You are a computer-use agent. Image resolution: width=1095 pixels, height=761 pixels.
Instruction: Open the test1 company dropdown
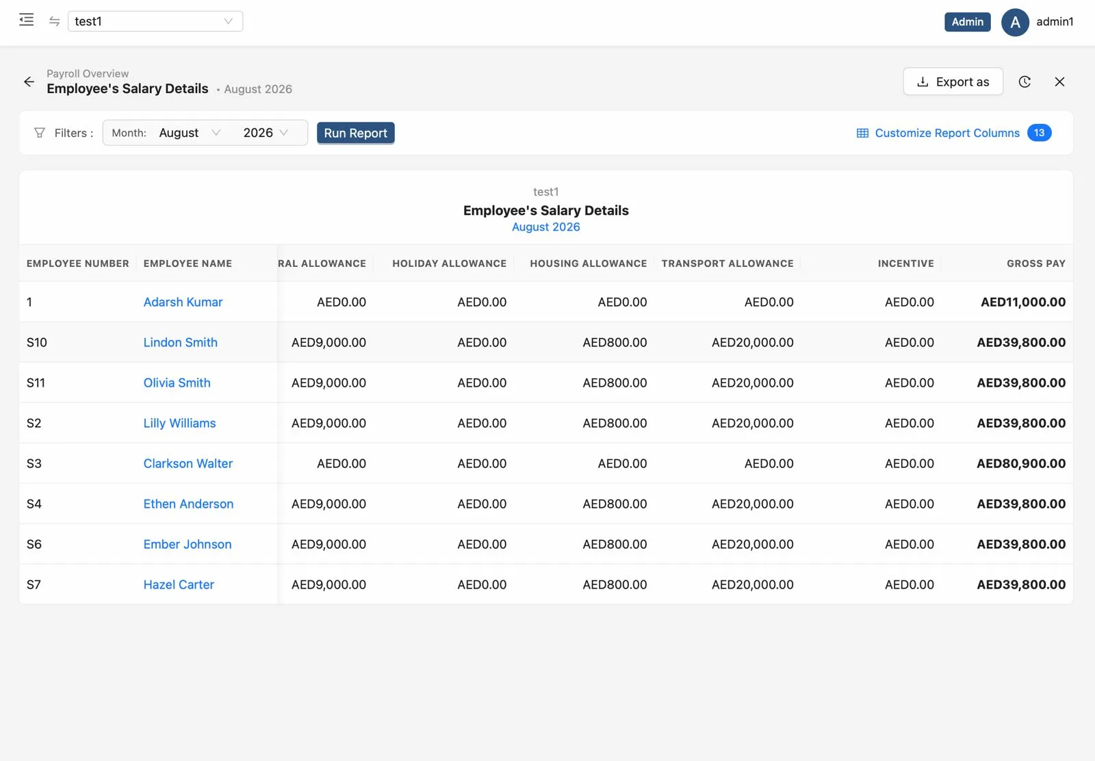click(x=155, y=21)
